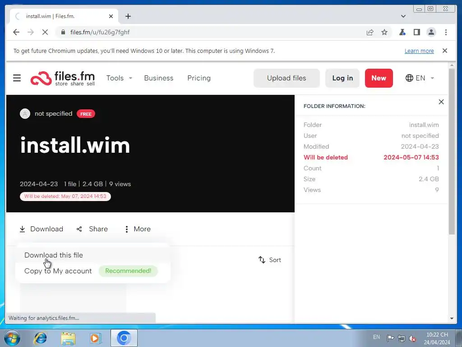Click the 2.4 GB size value in panel
The width and height of the screenshot is (462, 347).
coord(429,179)
